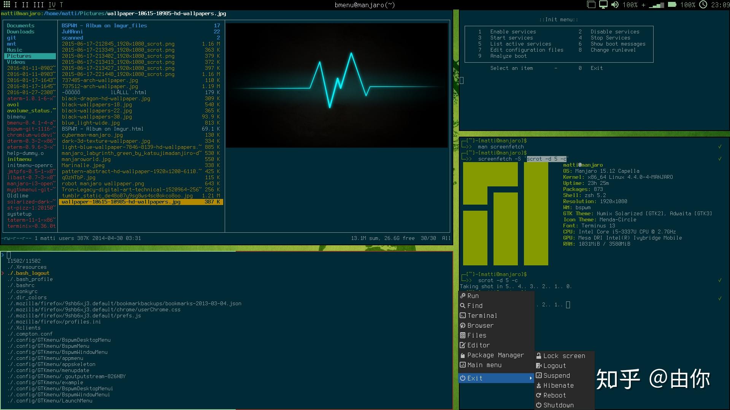Open Package Manager from the popup menu

(x=495, y=355)
